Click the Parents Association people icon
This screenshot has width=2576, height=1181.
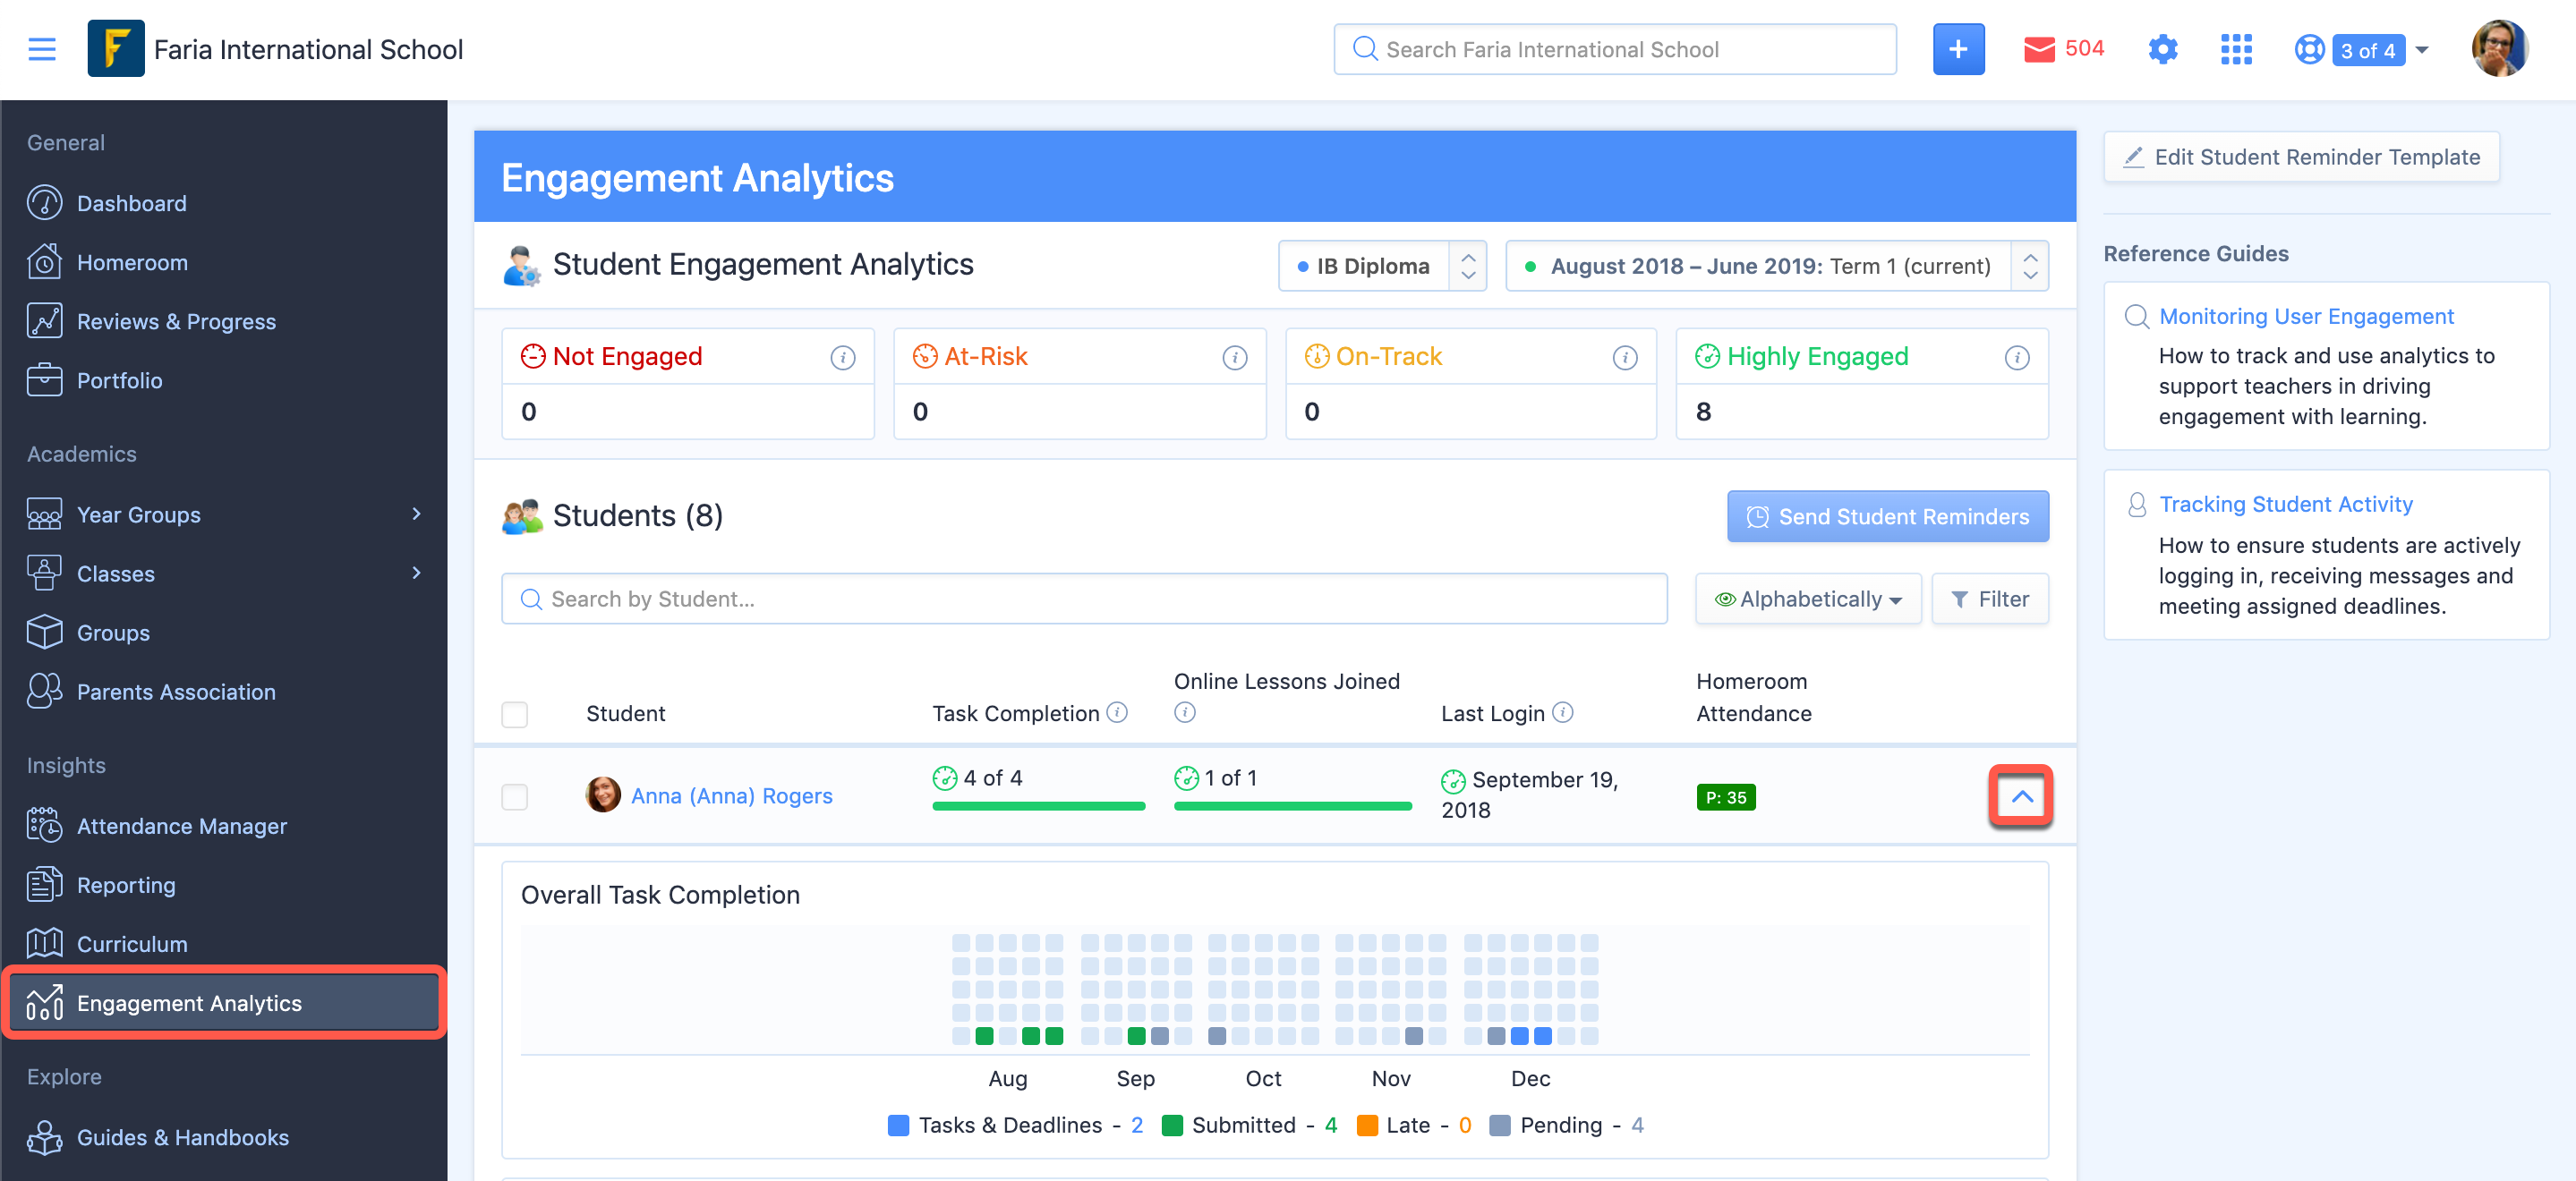pos(44,691)
